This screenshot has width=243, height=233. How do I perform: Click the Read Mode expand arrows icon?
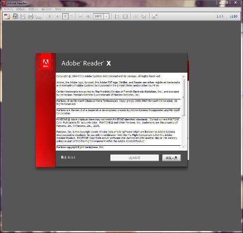[x=155, y=17]
